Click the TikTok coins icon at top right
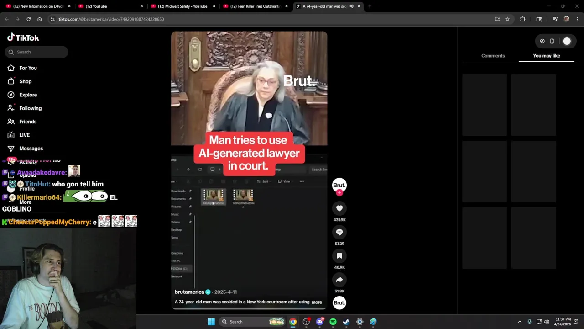 (x=542, y=41)
